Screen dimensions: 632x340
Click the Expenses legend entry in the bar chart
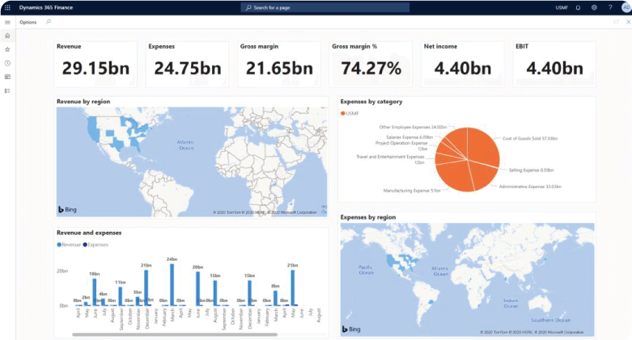95,245
